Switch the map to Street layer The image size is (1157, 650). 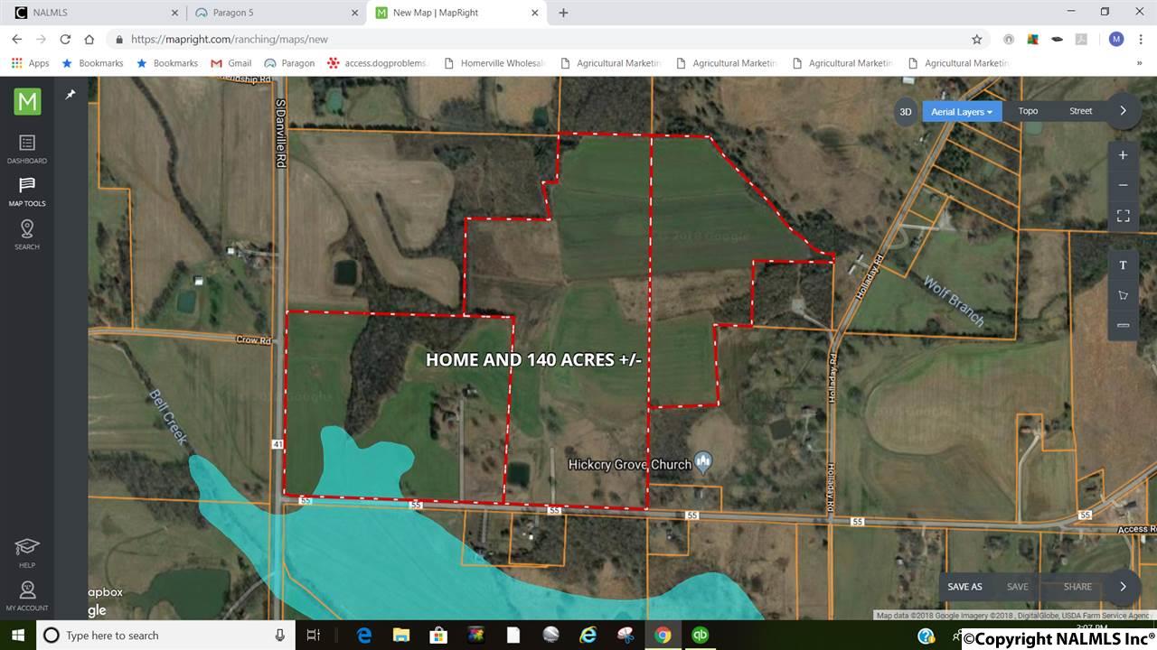click(x=1080, y=111)
